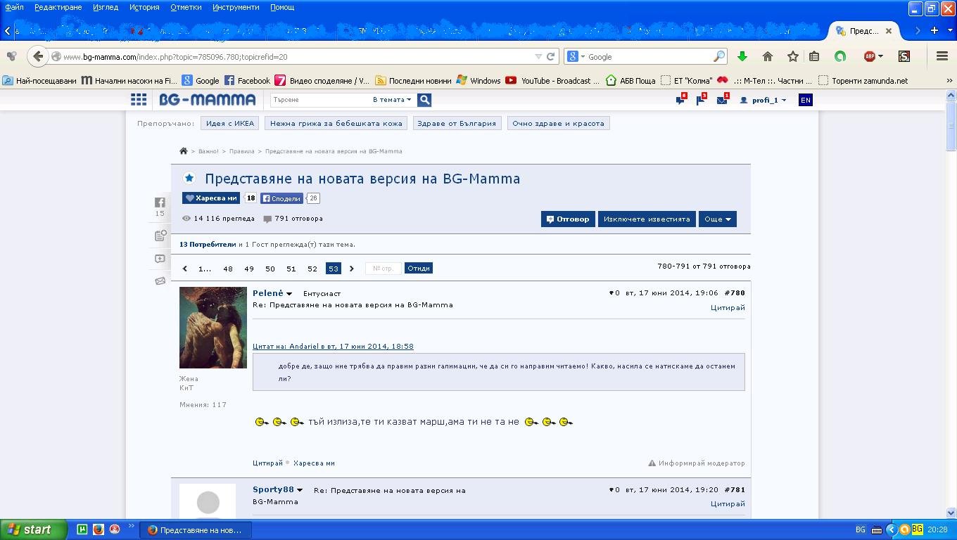Click the forum search magnifier button
957x540 pixels.
pyautogui.click(x=424, y=100)
